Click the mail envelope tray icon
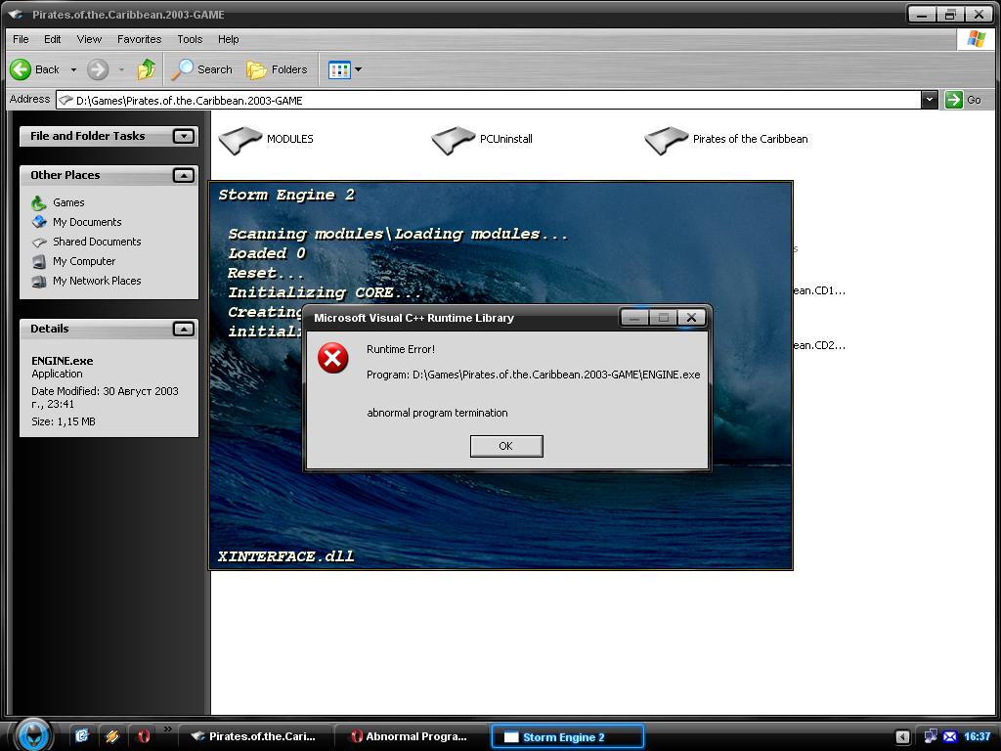The image size is (1001, 751). (x=950, y=737)
